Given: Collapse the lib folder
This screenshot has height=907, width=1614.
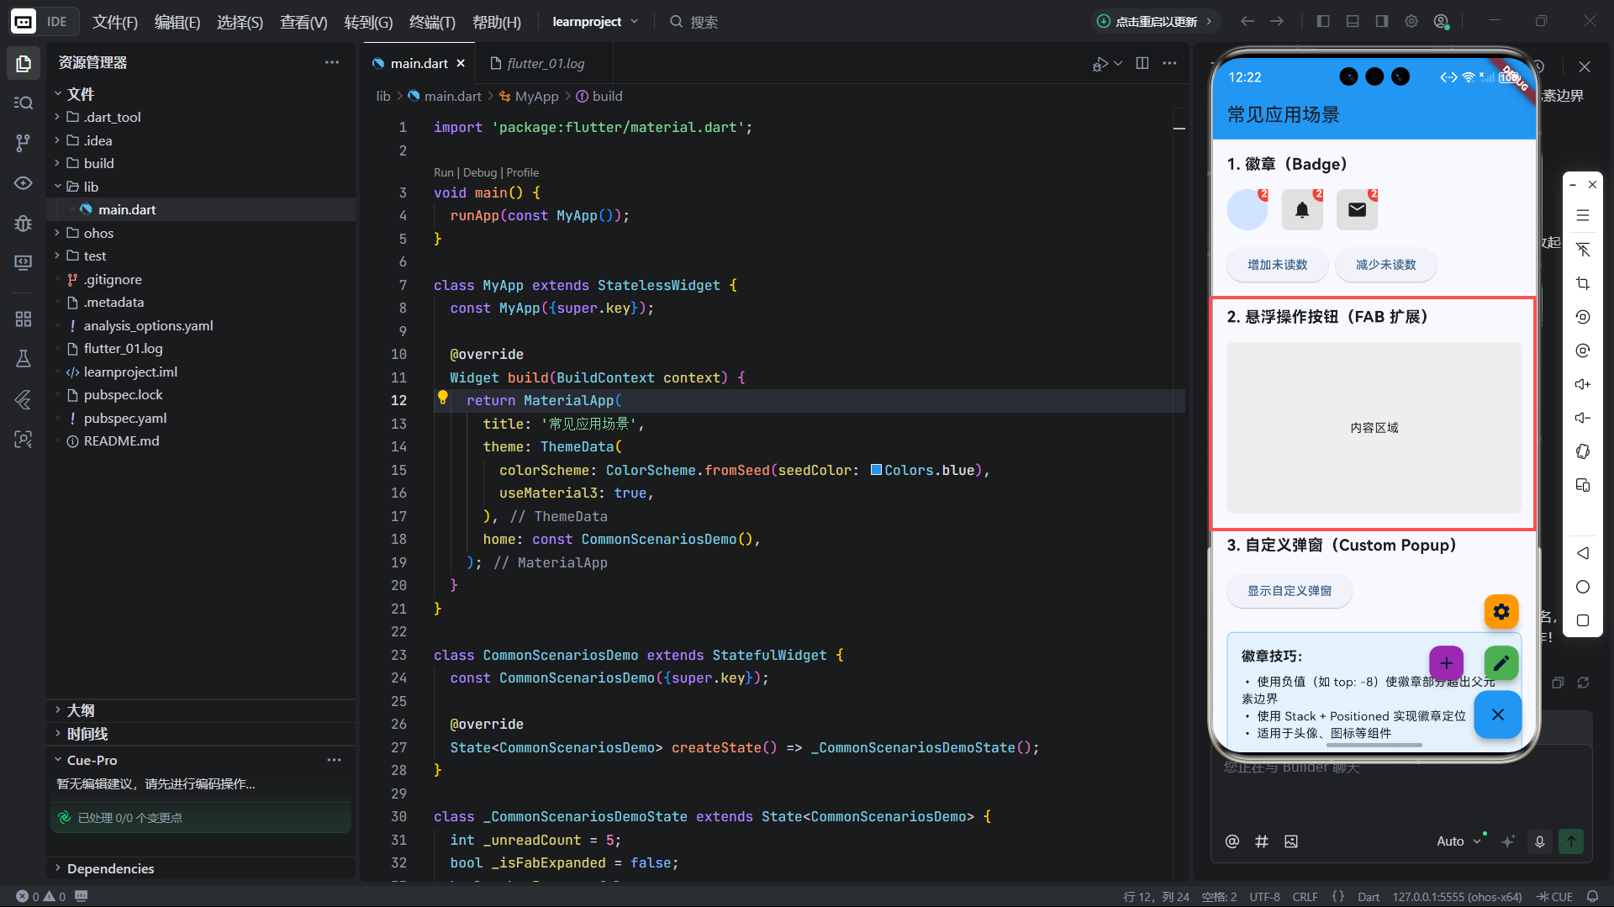Looking at the screenshot, I should (91, 187).
